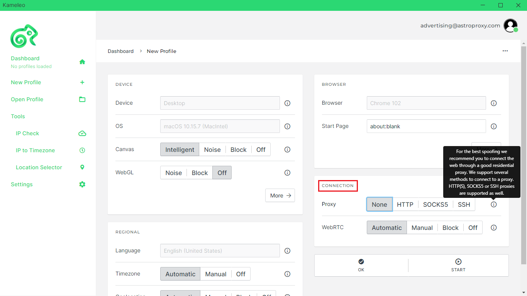Set Canvas to Noise
527x296 pixels.
click(x=212, y=150)
